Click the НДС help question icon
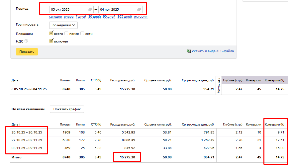Screen dimensions: 288x167 point(26,41)
